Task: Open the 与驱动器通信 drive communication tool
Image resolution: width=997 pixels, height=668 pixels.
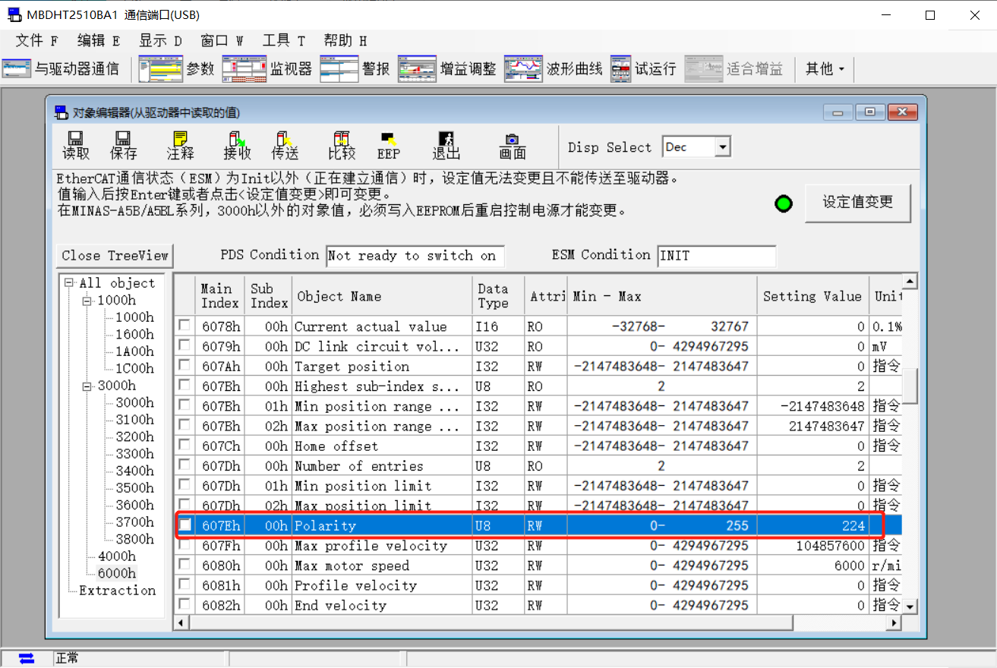Action: click(x=61, y=69)
